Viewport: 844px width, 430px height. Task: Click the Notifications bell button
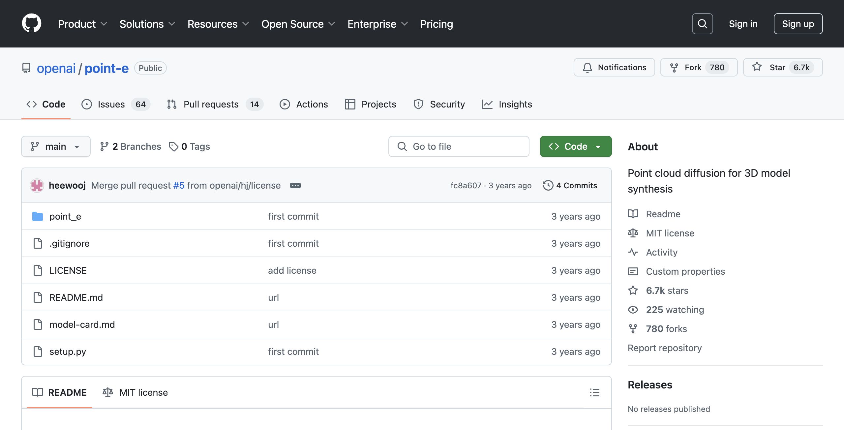pos(614,67)
